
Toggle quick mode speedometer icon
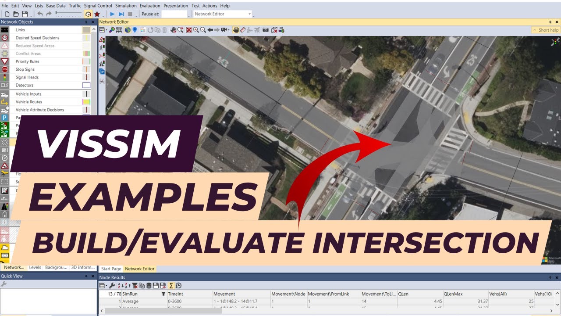point(88,14)
